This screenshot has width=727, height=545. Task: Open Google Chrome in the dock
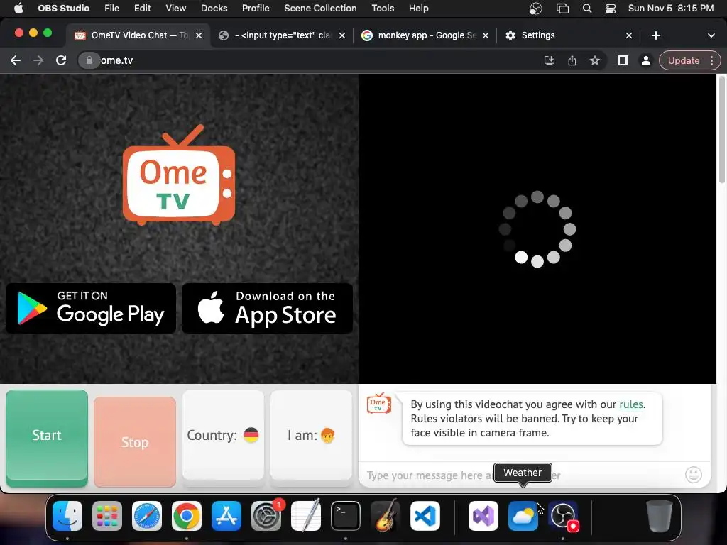coord(187,516)
